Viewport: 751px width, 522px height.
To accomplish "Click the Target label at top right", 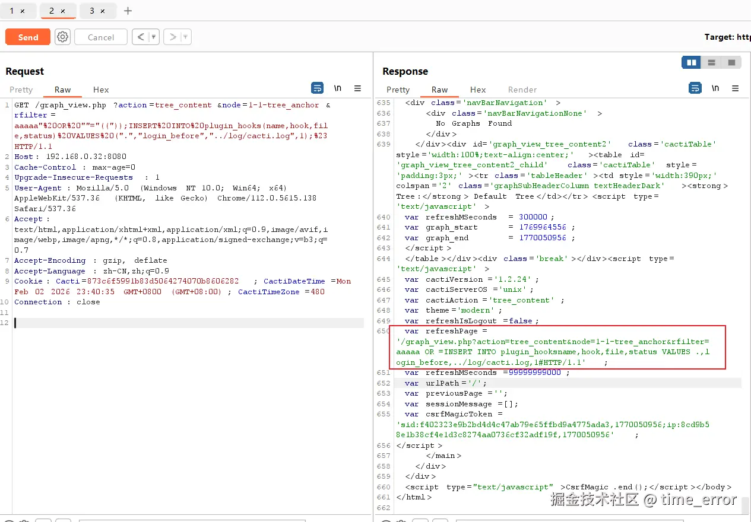I will [x=727, y=37].
